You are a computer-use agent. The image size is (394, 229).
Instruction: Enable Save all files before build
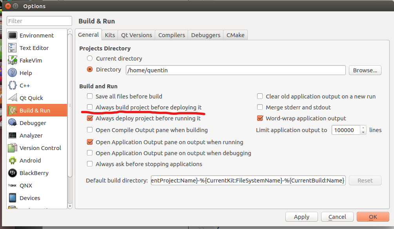(x=90, y=96)
